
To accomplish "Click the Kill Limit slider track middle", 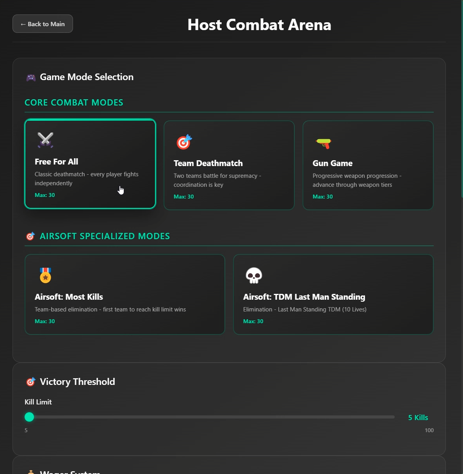I will click(210, 417).
